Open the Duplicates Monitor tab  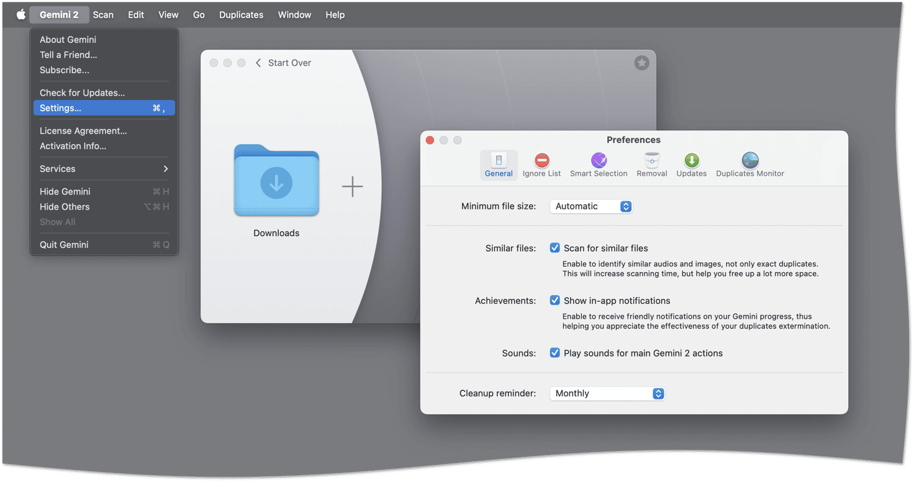click(x=750, y=165)
